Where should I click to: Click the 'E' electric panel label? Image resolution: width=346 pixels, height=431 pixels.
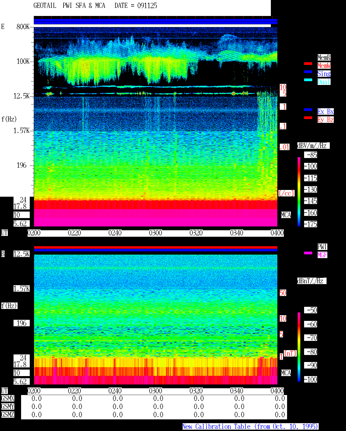click(x=3, y=27)
